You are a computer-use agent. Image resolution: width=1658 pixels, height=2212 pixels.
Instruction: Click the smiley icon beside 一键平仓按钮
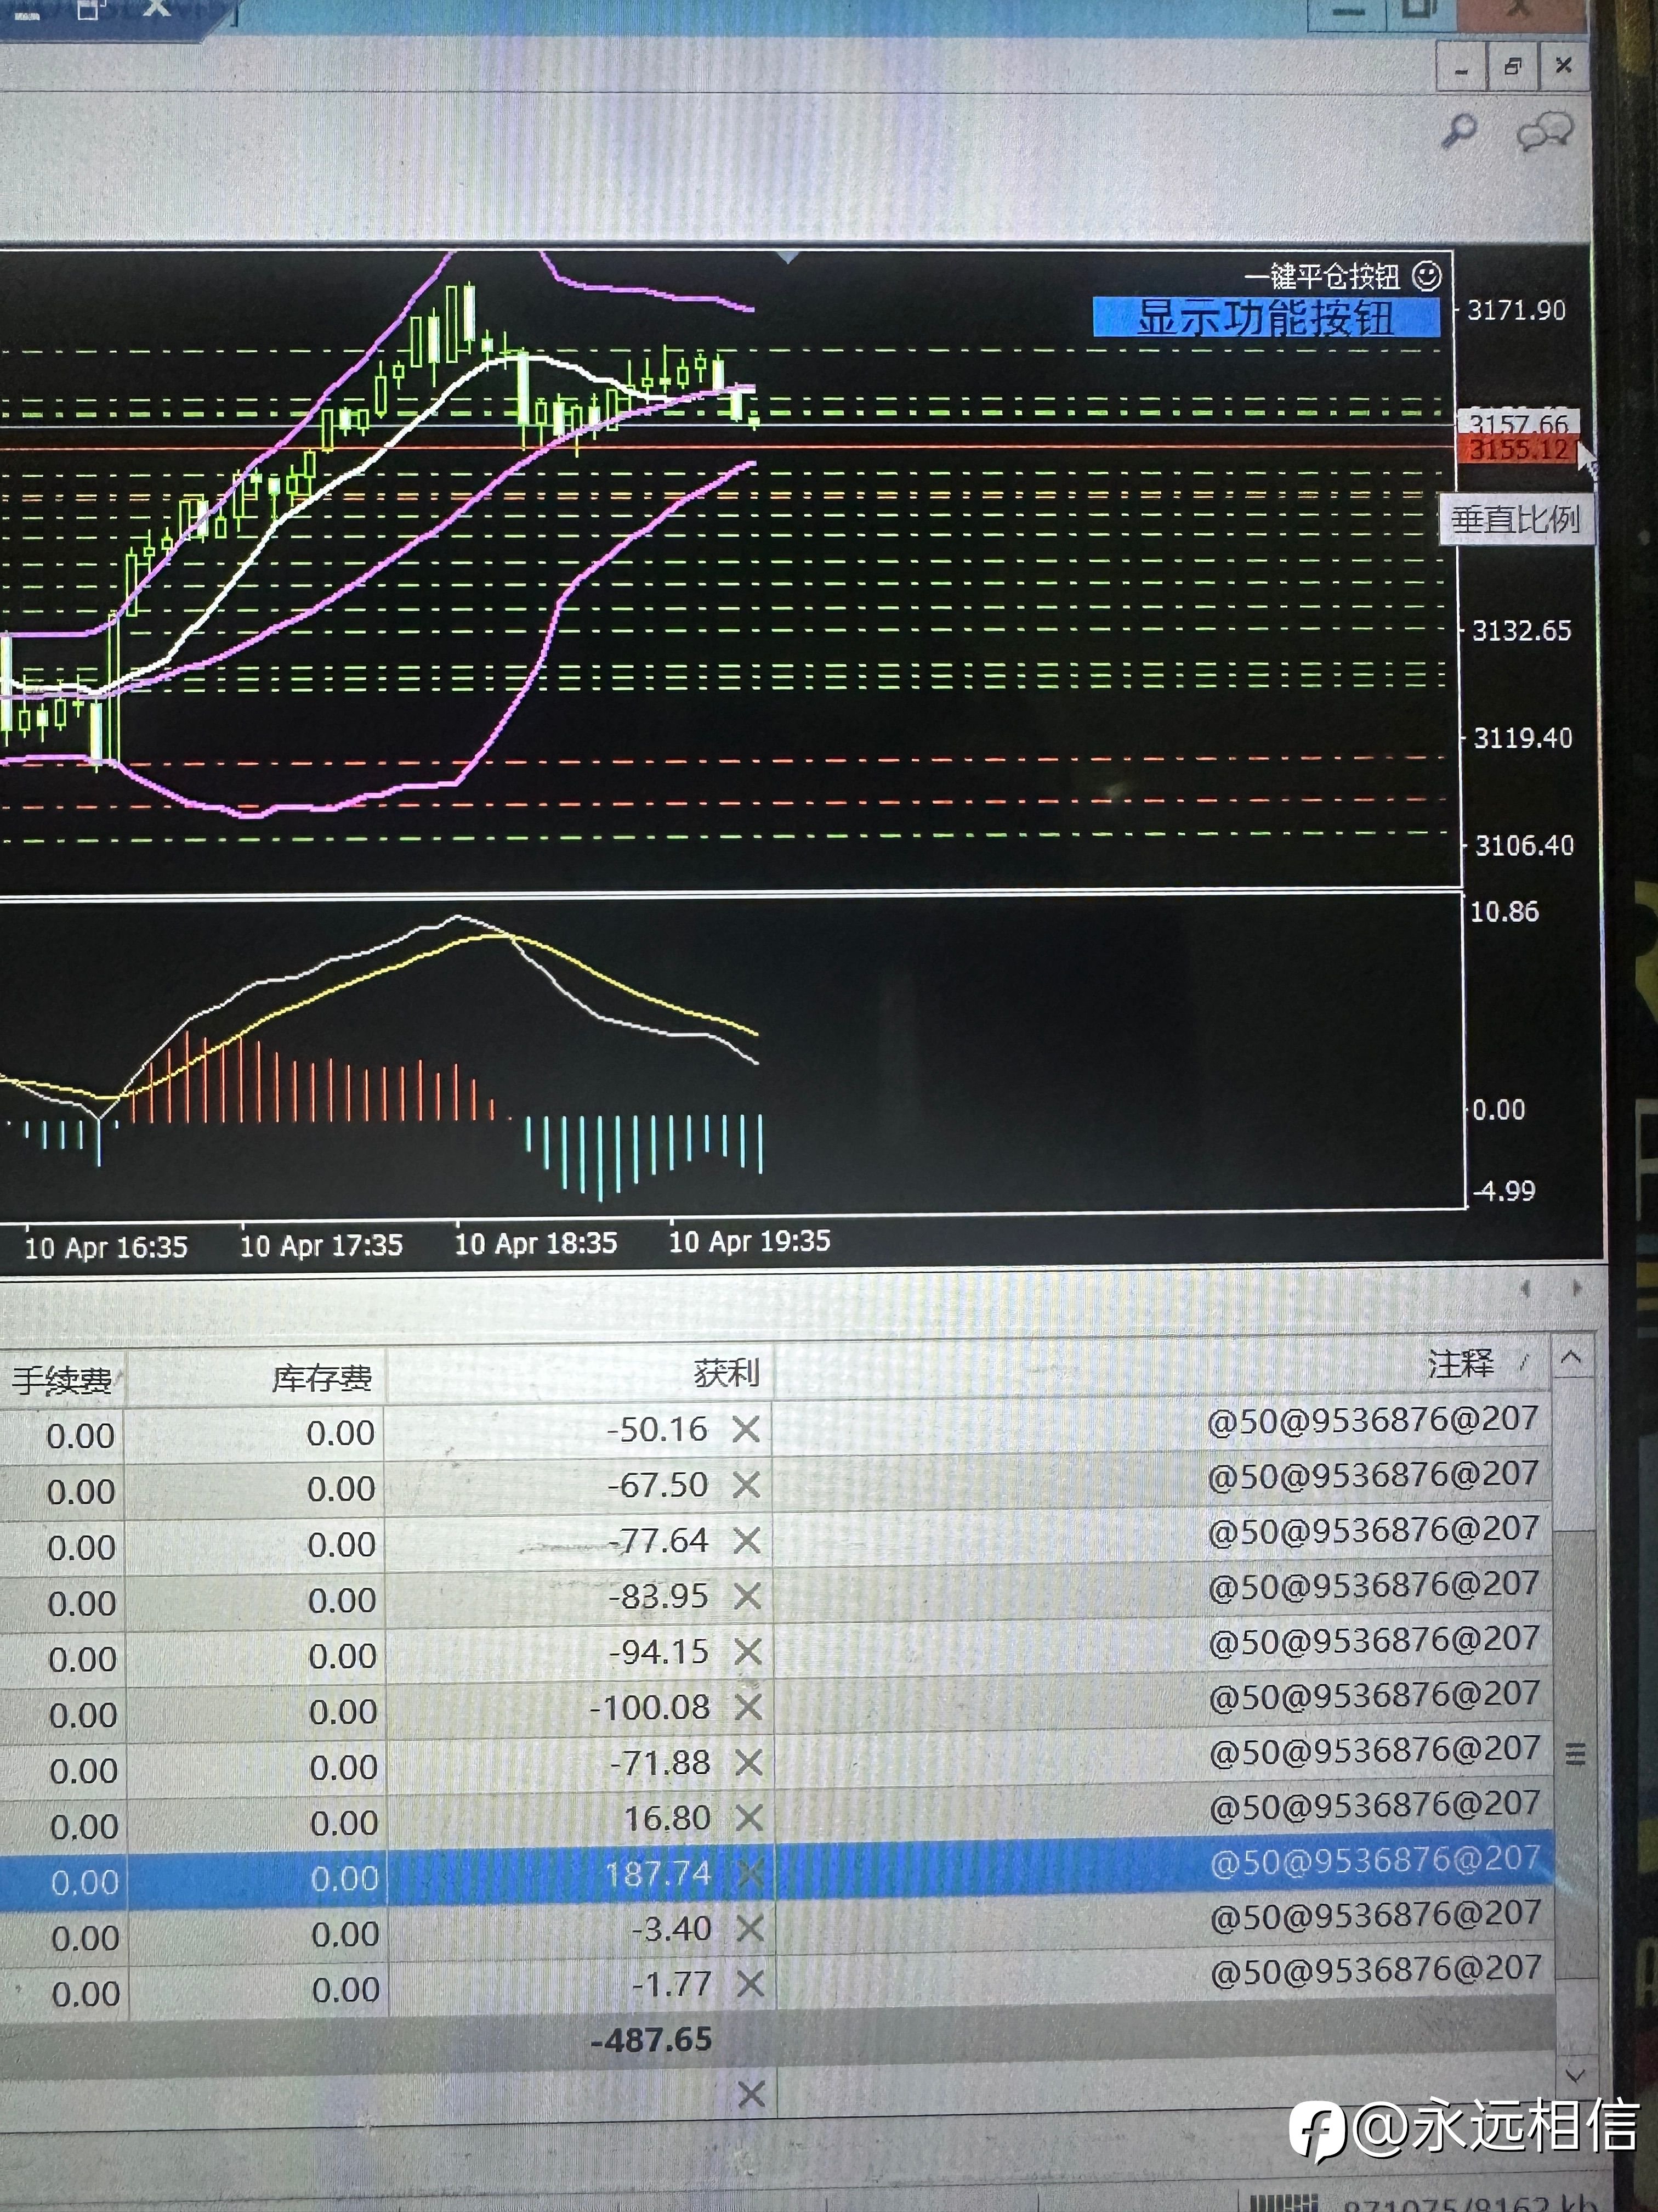(x=1426, y=275)
